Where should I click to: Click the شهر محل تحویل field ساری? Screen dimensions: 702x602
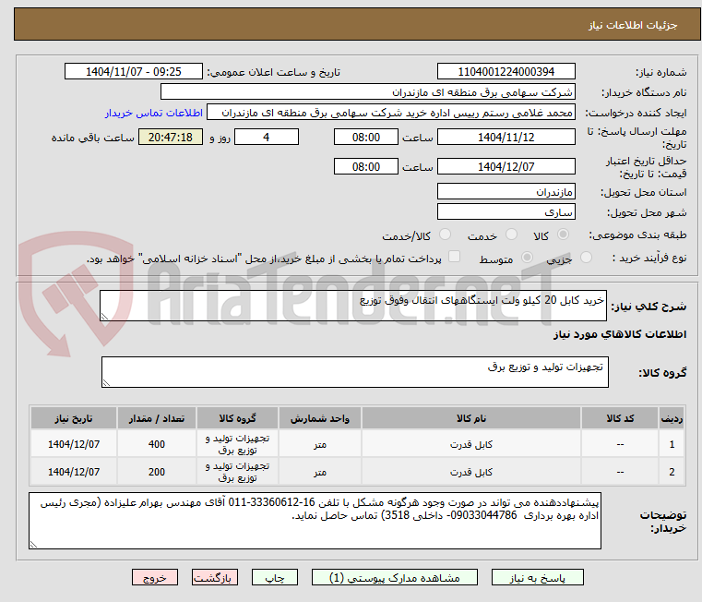point(506,211)
